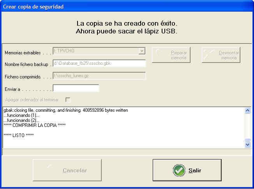
Task: Click the LISTO line in the log
Action: tap(19, 135)
